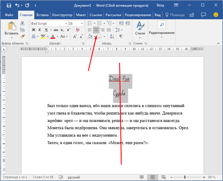Screen dimensions: 223x181
Task: Open the Bad Script font name dropdown
Action: 66,23
